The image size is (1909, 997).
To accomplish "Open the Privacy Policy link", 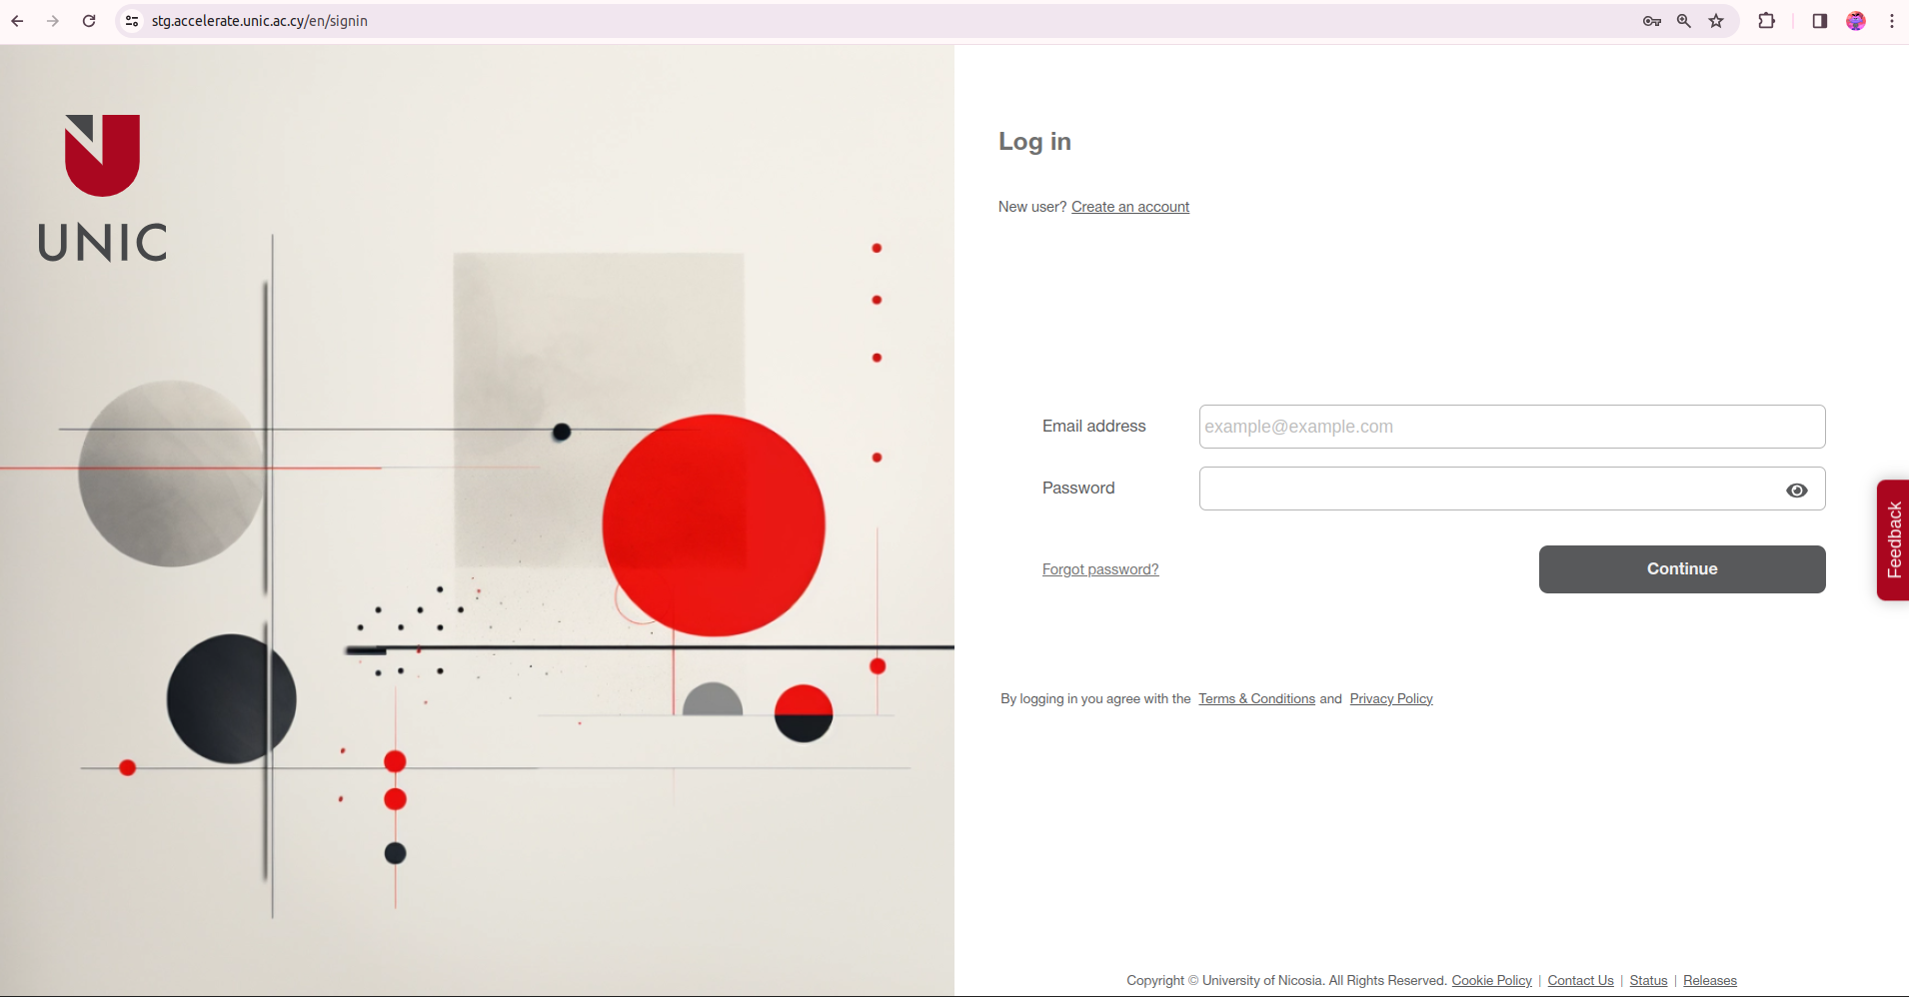I will pyautogui.click(x=1391, y=698).
